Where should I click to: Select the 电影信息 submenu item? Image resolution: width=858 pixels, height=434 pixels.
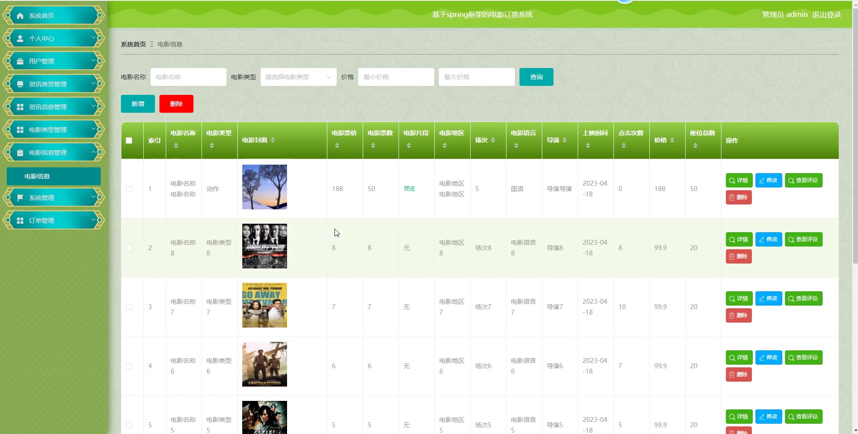coord(54,176)
